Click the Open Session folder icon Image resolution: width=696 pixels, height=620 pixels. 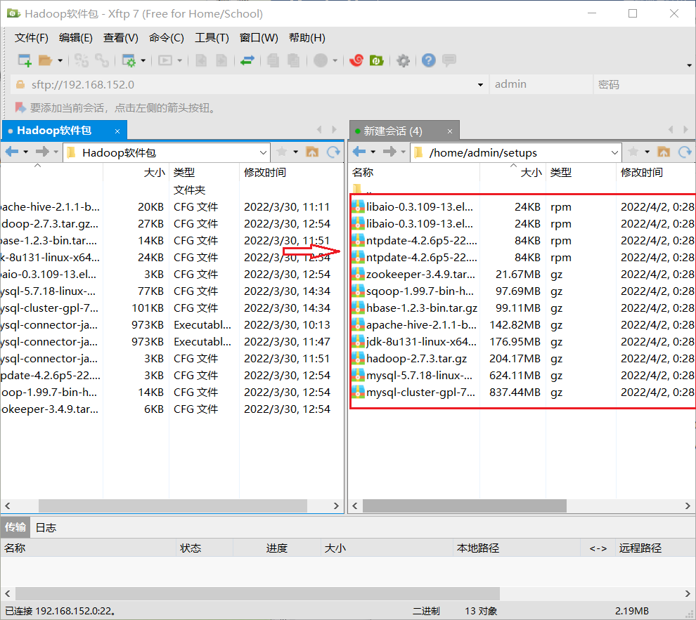coord(45,60)
